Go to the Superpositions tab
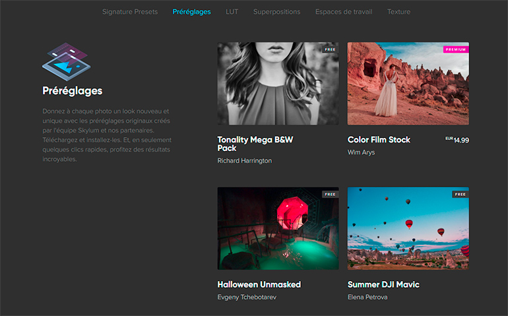This screenshot has height=316, width=508. pyautogui.click(x=276, y=12)
